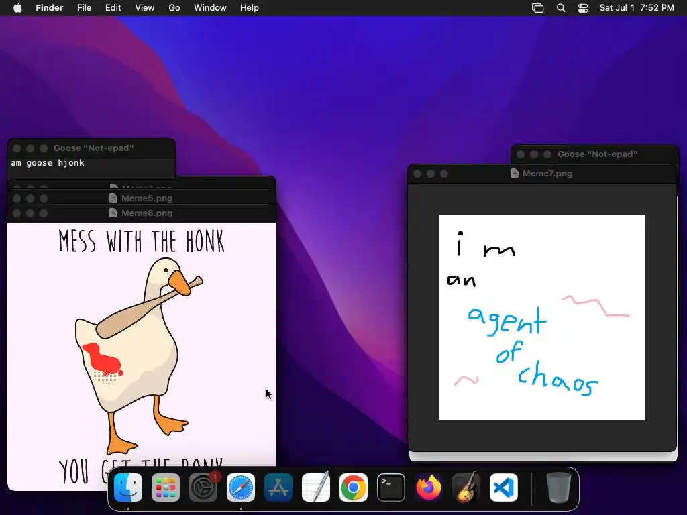Viewport: 687px width, 515px height.
Task: Open Finder from the Dock
Action: pyautogui.click(x=128, y=488)
